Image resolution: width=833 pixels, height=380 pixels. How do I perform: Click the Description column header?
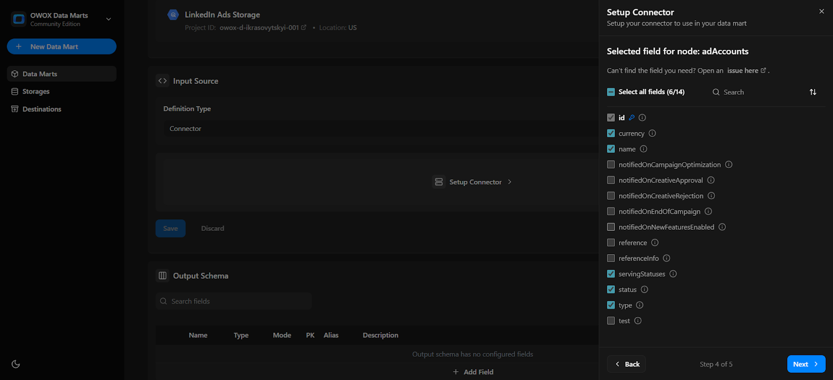381,335
